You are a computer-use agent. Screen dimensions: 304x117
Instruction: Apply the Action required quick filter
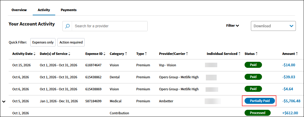tap(71, 42)
